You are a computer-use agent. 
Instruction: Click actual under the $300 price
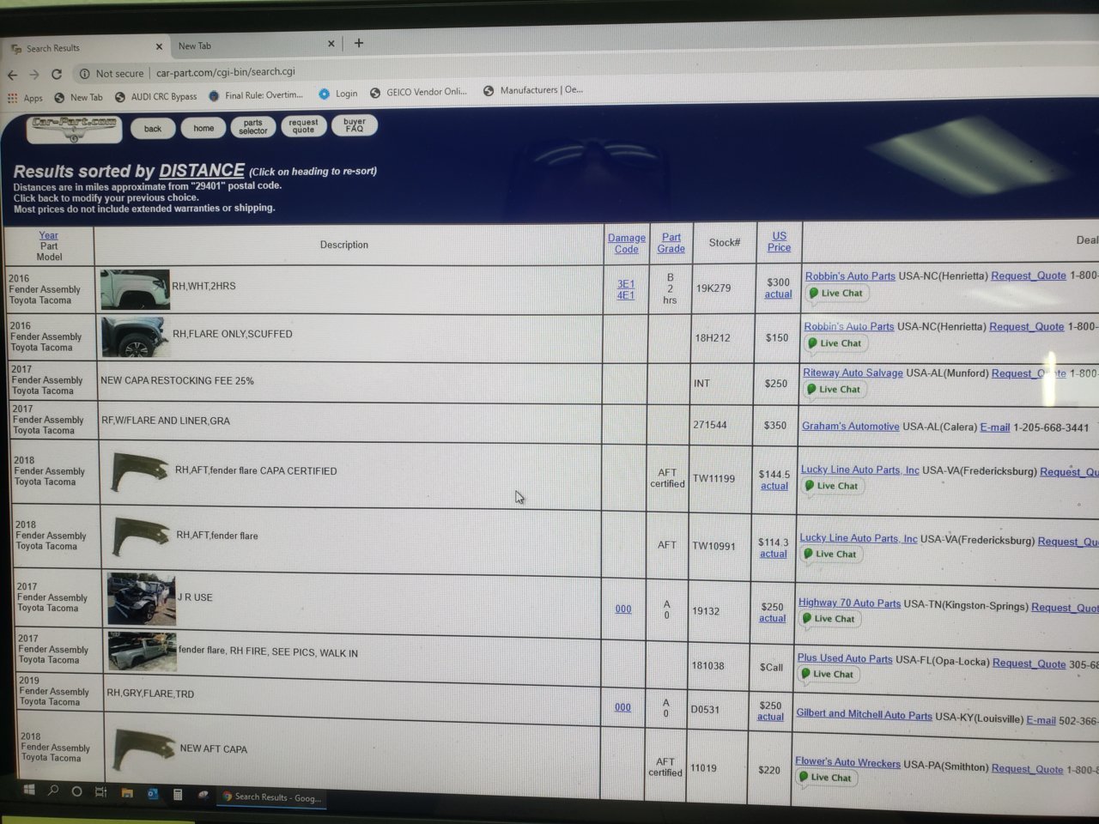pos(778,294)
